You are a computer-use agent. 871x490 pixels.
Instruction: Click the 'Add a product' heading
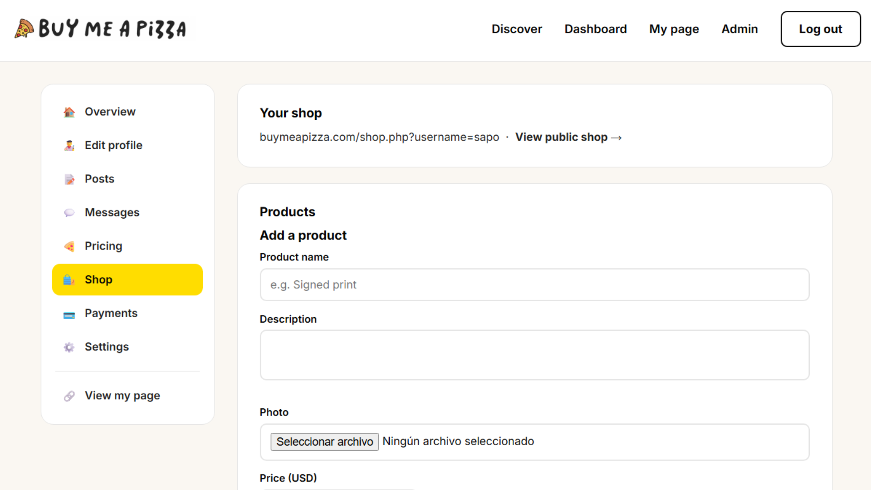coord(303,235)
